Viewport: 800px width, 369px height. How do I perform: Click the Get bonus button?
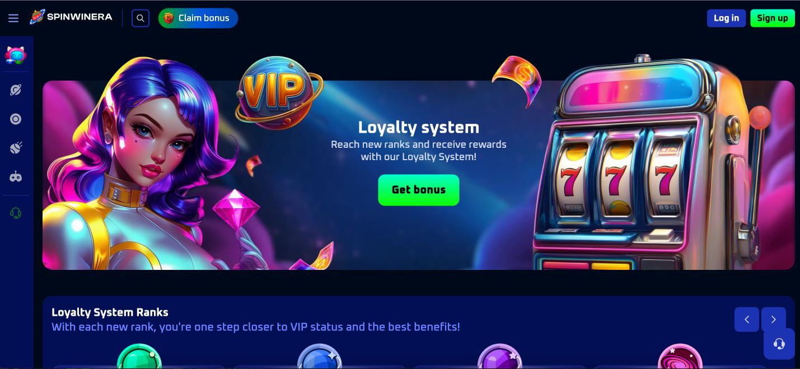(x=419, y=190)
